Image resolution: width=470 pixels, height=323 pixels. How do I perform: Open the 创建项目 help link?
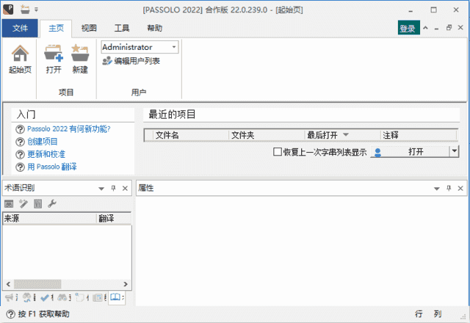pyautogui.click(x=43, y=142)
